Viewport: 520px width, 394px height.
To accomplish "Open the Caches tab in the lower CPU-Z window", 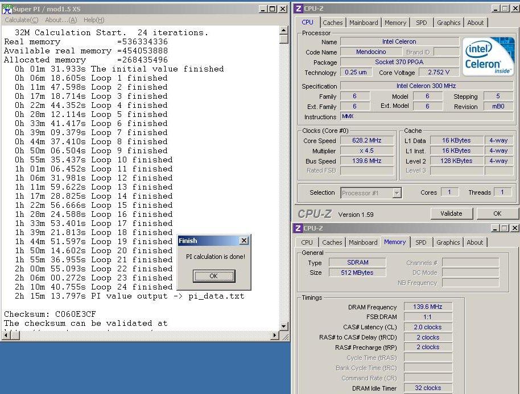I will pos(332,242).
